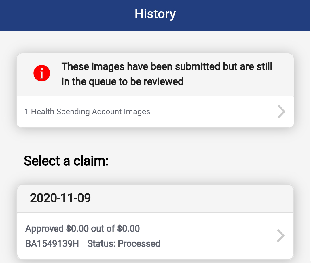Click the word Images in account row

(x=137, y=111)
